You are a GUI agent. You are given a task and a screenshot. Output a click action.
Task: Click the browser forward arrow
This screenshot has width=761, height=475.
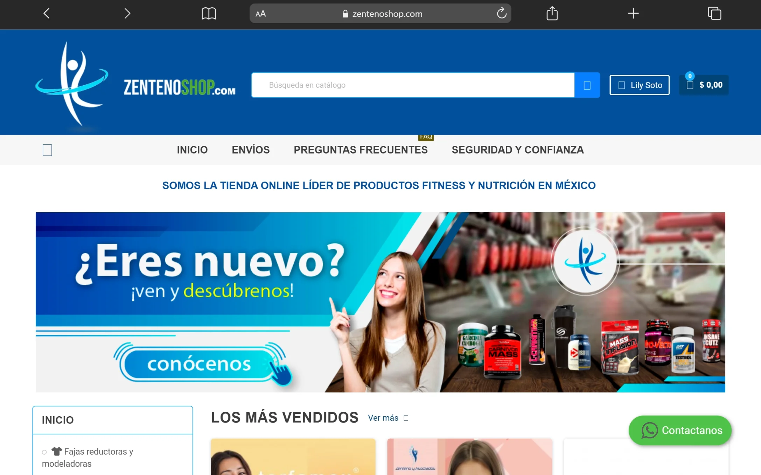point(127,14)
